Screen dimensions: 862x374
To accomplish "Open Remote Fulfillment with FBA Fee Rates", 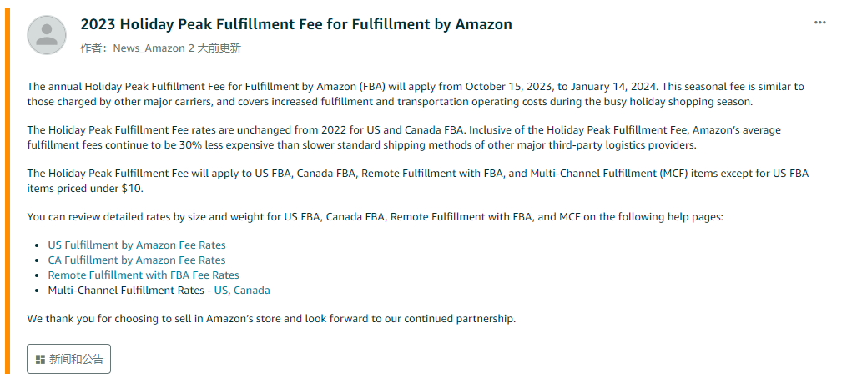I will (x=144, y=275).
